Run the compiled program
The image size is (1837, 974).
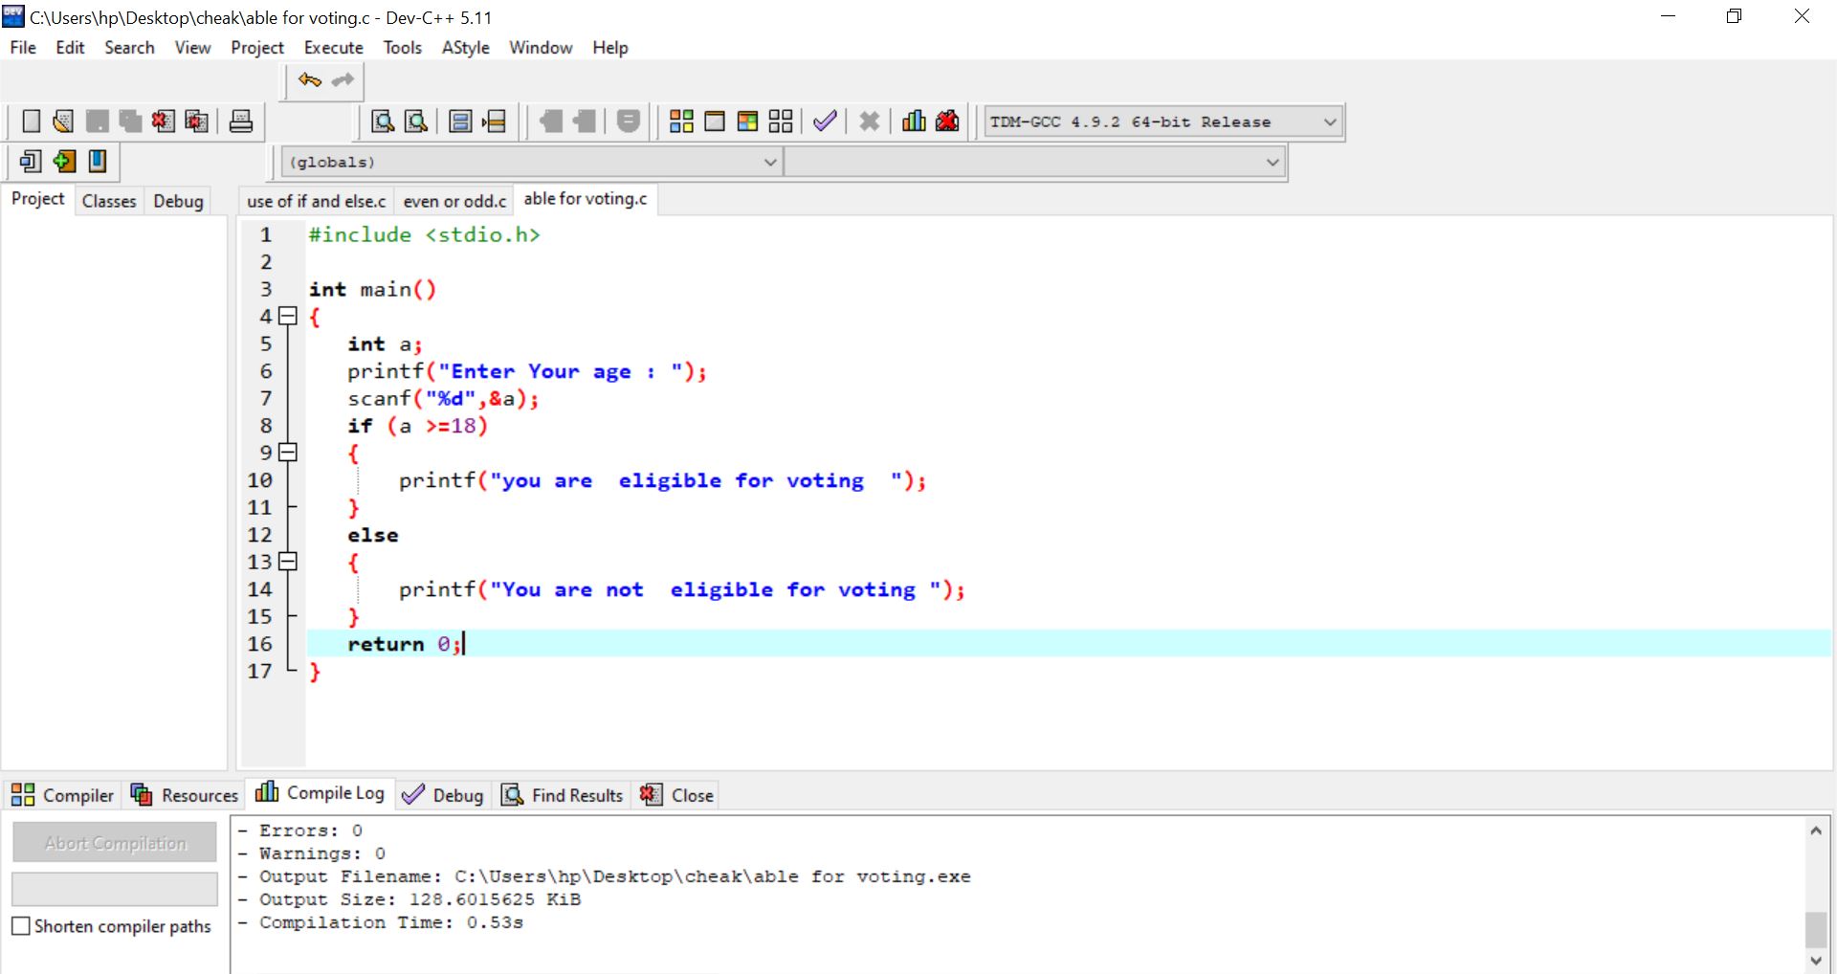click(715, 121)
